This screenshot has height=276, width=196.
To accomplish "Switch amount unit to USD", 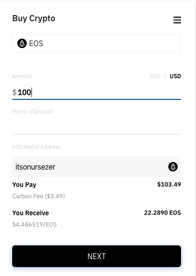I will click(x=175, y=76).
